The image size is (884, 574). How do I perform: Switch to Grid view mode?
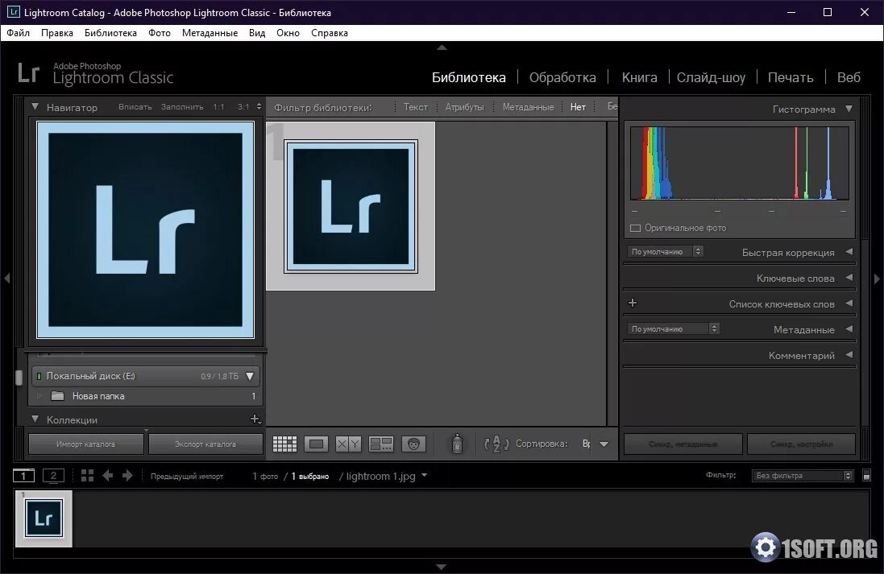(284, 444)
